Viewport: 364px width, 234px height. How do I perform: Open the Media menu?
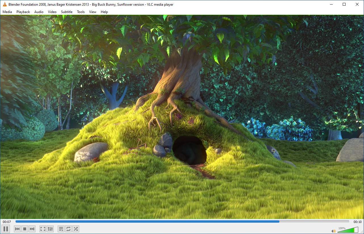[x=7, y=12]
